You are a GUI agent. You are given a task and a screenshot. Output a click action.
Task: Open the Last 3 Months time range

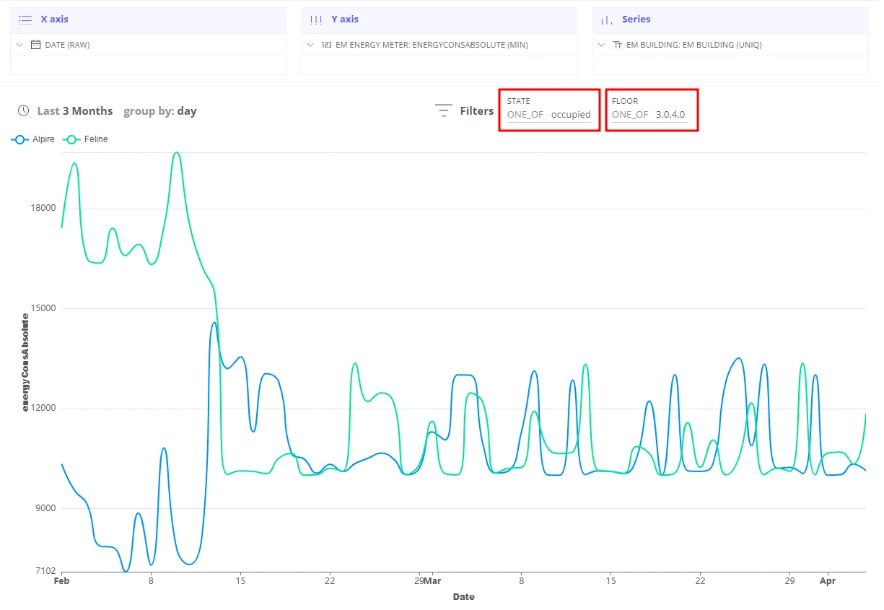pos(75,111)
